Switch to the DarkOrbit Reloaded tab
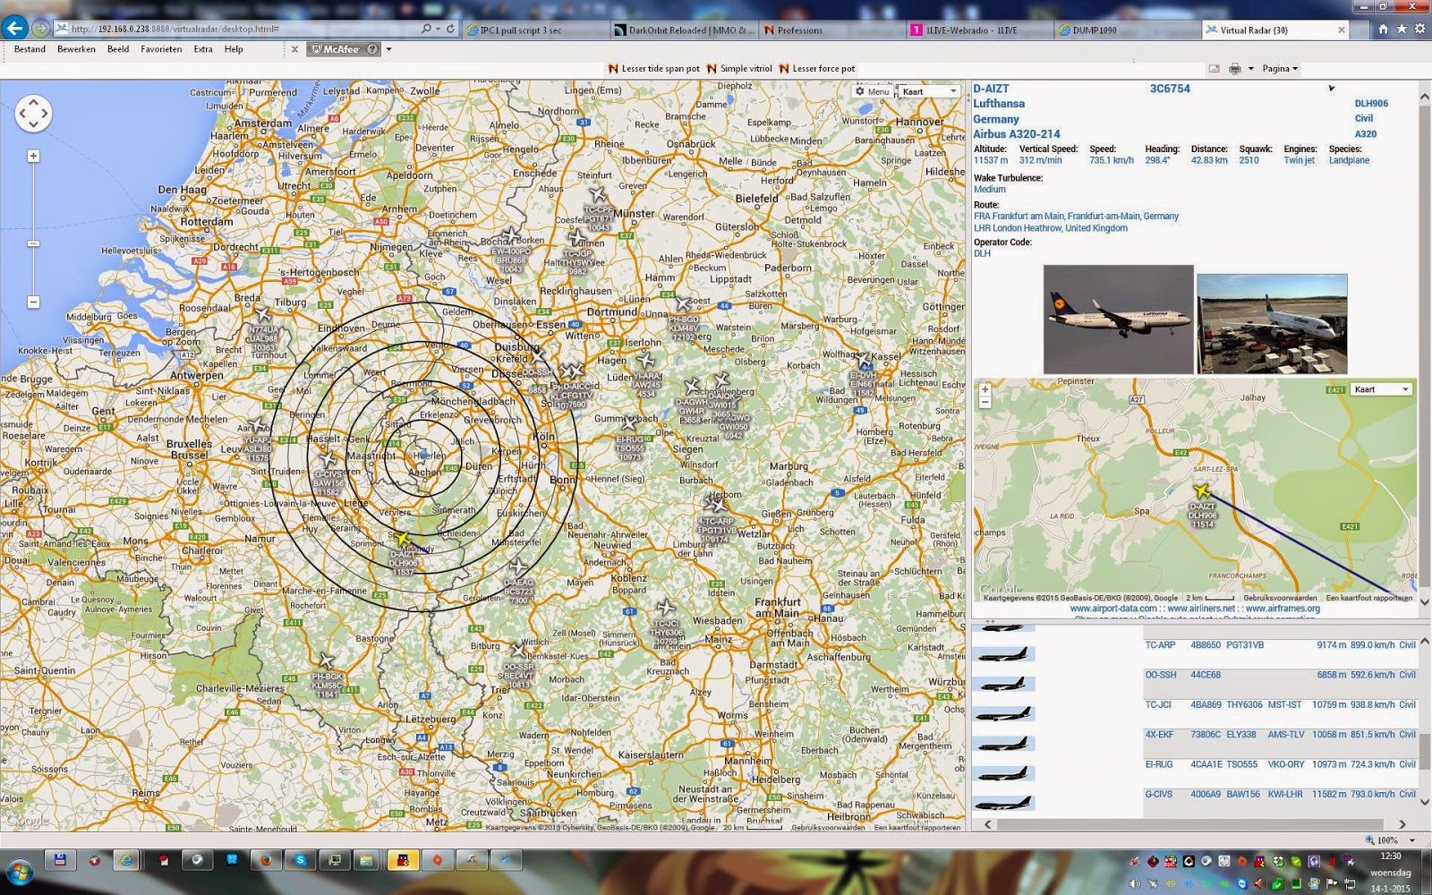The height and width of the screenshot is (895, 1432). tap(685, 30)
